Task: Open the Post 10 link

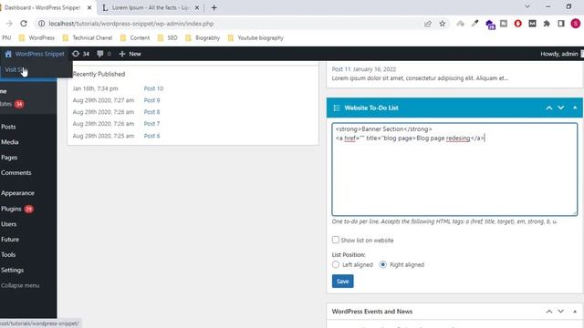Action: tap(153, 88)
